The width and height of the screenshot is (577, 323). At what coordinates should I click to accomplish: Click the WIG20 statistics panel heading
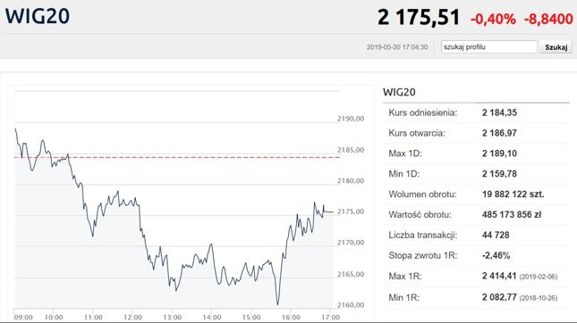click(399, 92)
